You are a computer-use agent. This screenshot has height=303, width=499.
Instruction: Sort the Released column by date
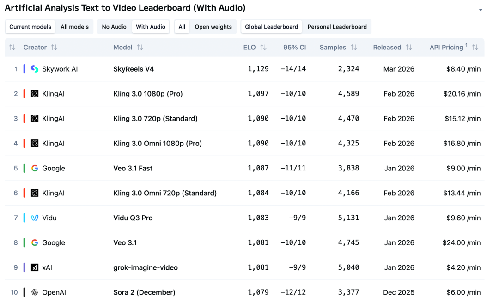(x=409, y=48)
